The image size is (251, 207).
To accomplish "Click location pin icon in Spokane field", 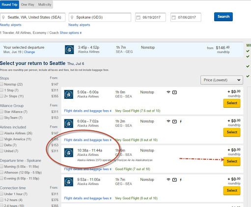I will [x=72, y=17].
